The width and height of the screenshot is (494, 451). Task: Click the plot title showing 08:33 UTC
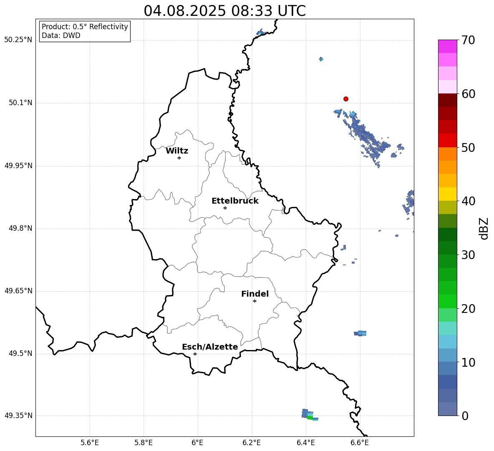224,11
